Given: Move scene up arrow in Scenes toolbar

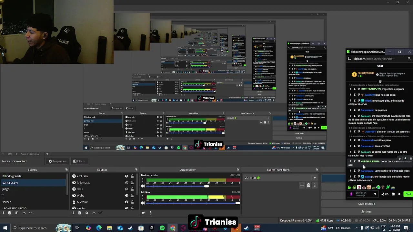Looking at the screenshot, I should pos(24,213).
